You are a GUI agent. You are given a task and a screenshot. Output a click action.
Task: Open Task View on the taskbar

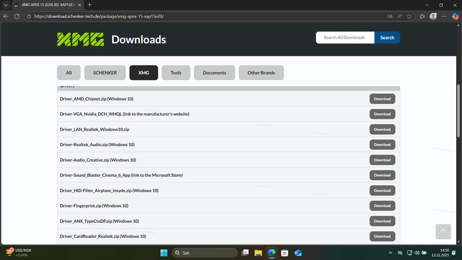[x=245, y=253]
